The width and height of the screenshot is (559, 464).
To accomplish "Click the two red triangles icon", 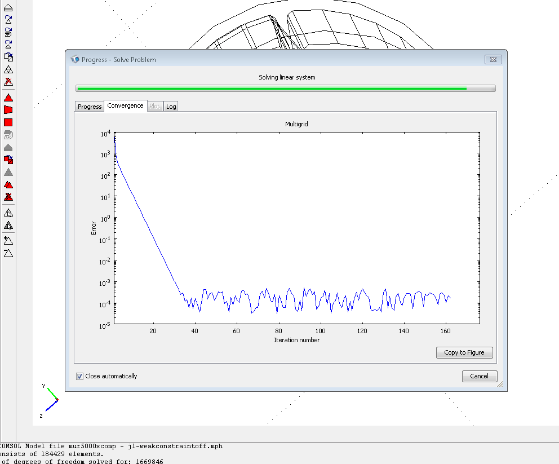I will (8, 184).
